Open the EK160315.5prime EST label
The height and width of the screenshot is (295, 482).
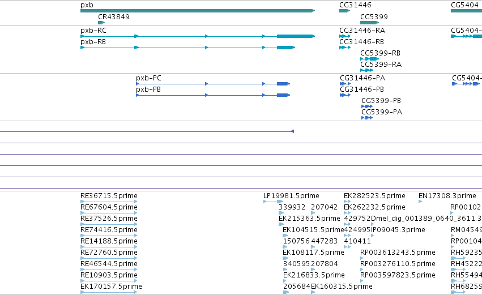[x=342, y=287]
